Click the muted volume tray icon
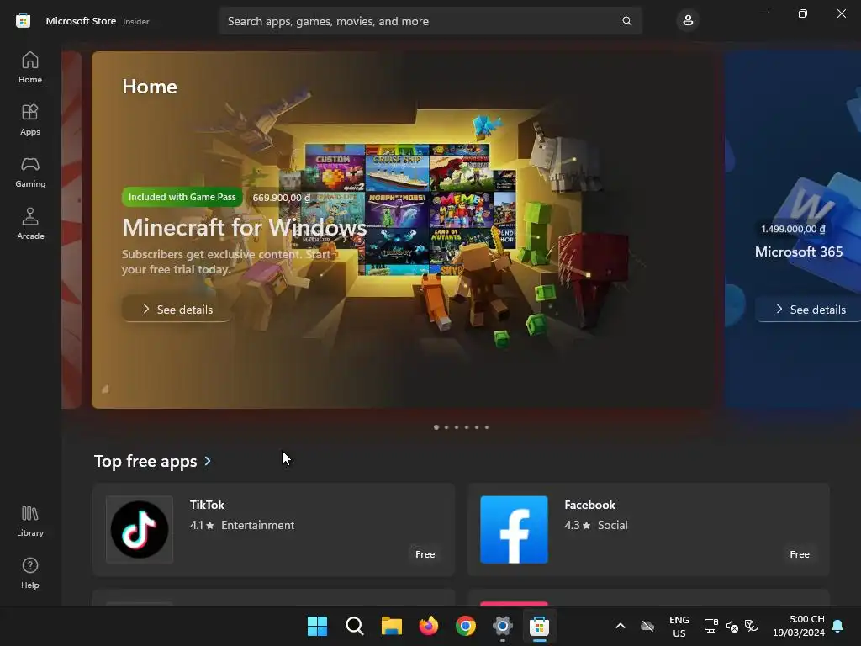Screen dimensions: 861x646 pos(732,626)
